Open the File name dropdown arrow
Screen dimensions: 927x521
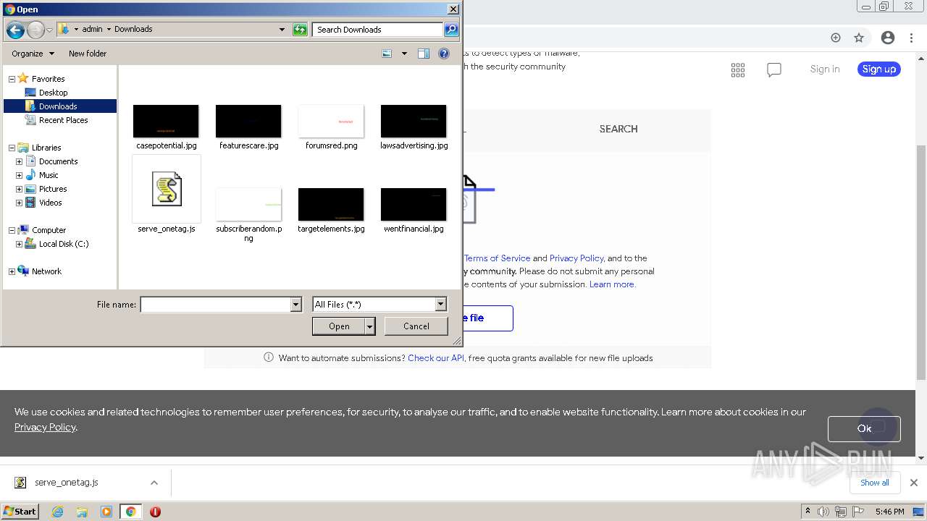point(295,305)
